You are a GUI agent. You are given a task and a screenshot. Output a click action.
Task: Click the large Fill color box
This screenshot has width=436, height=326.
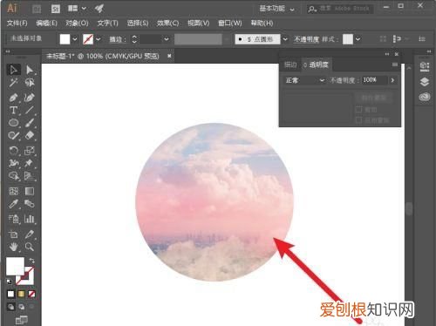[x=15, y=266]
